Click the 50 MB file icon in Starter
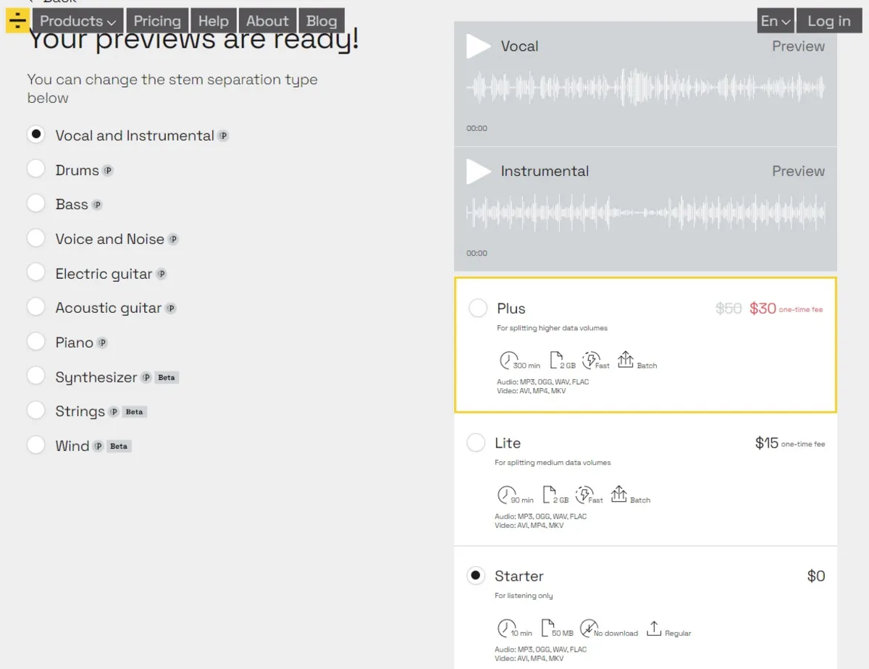 pyautogui.click(x=548, y=628)
